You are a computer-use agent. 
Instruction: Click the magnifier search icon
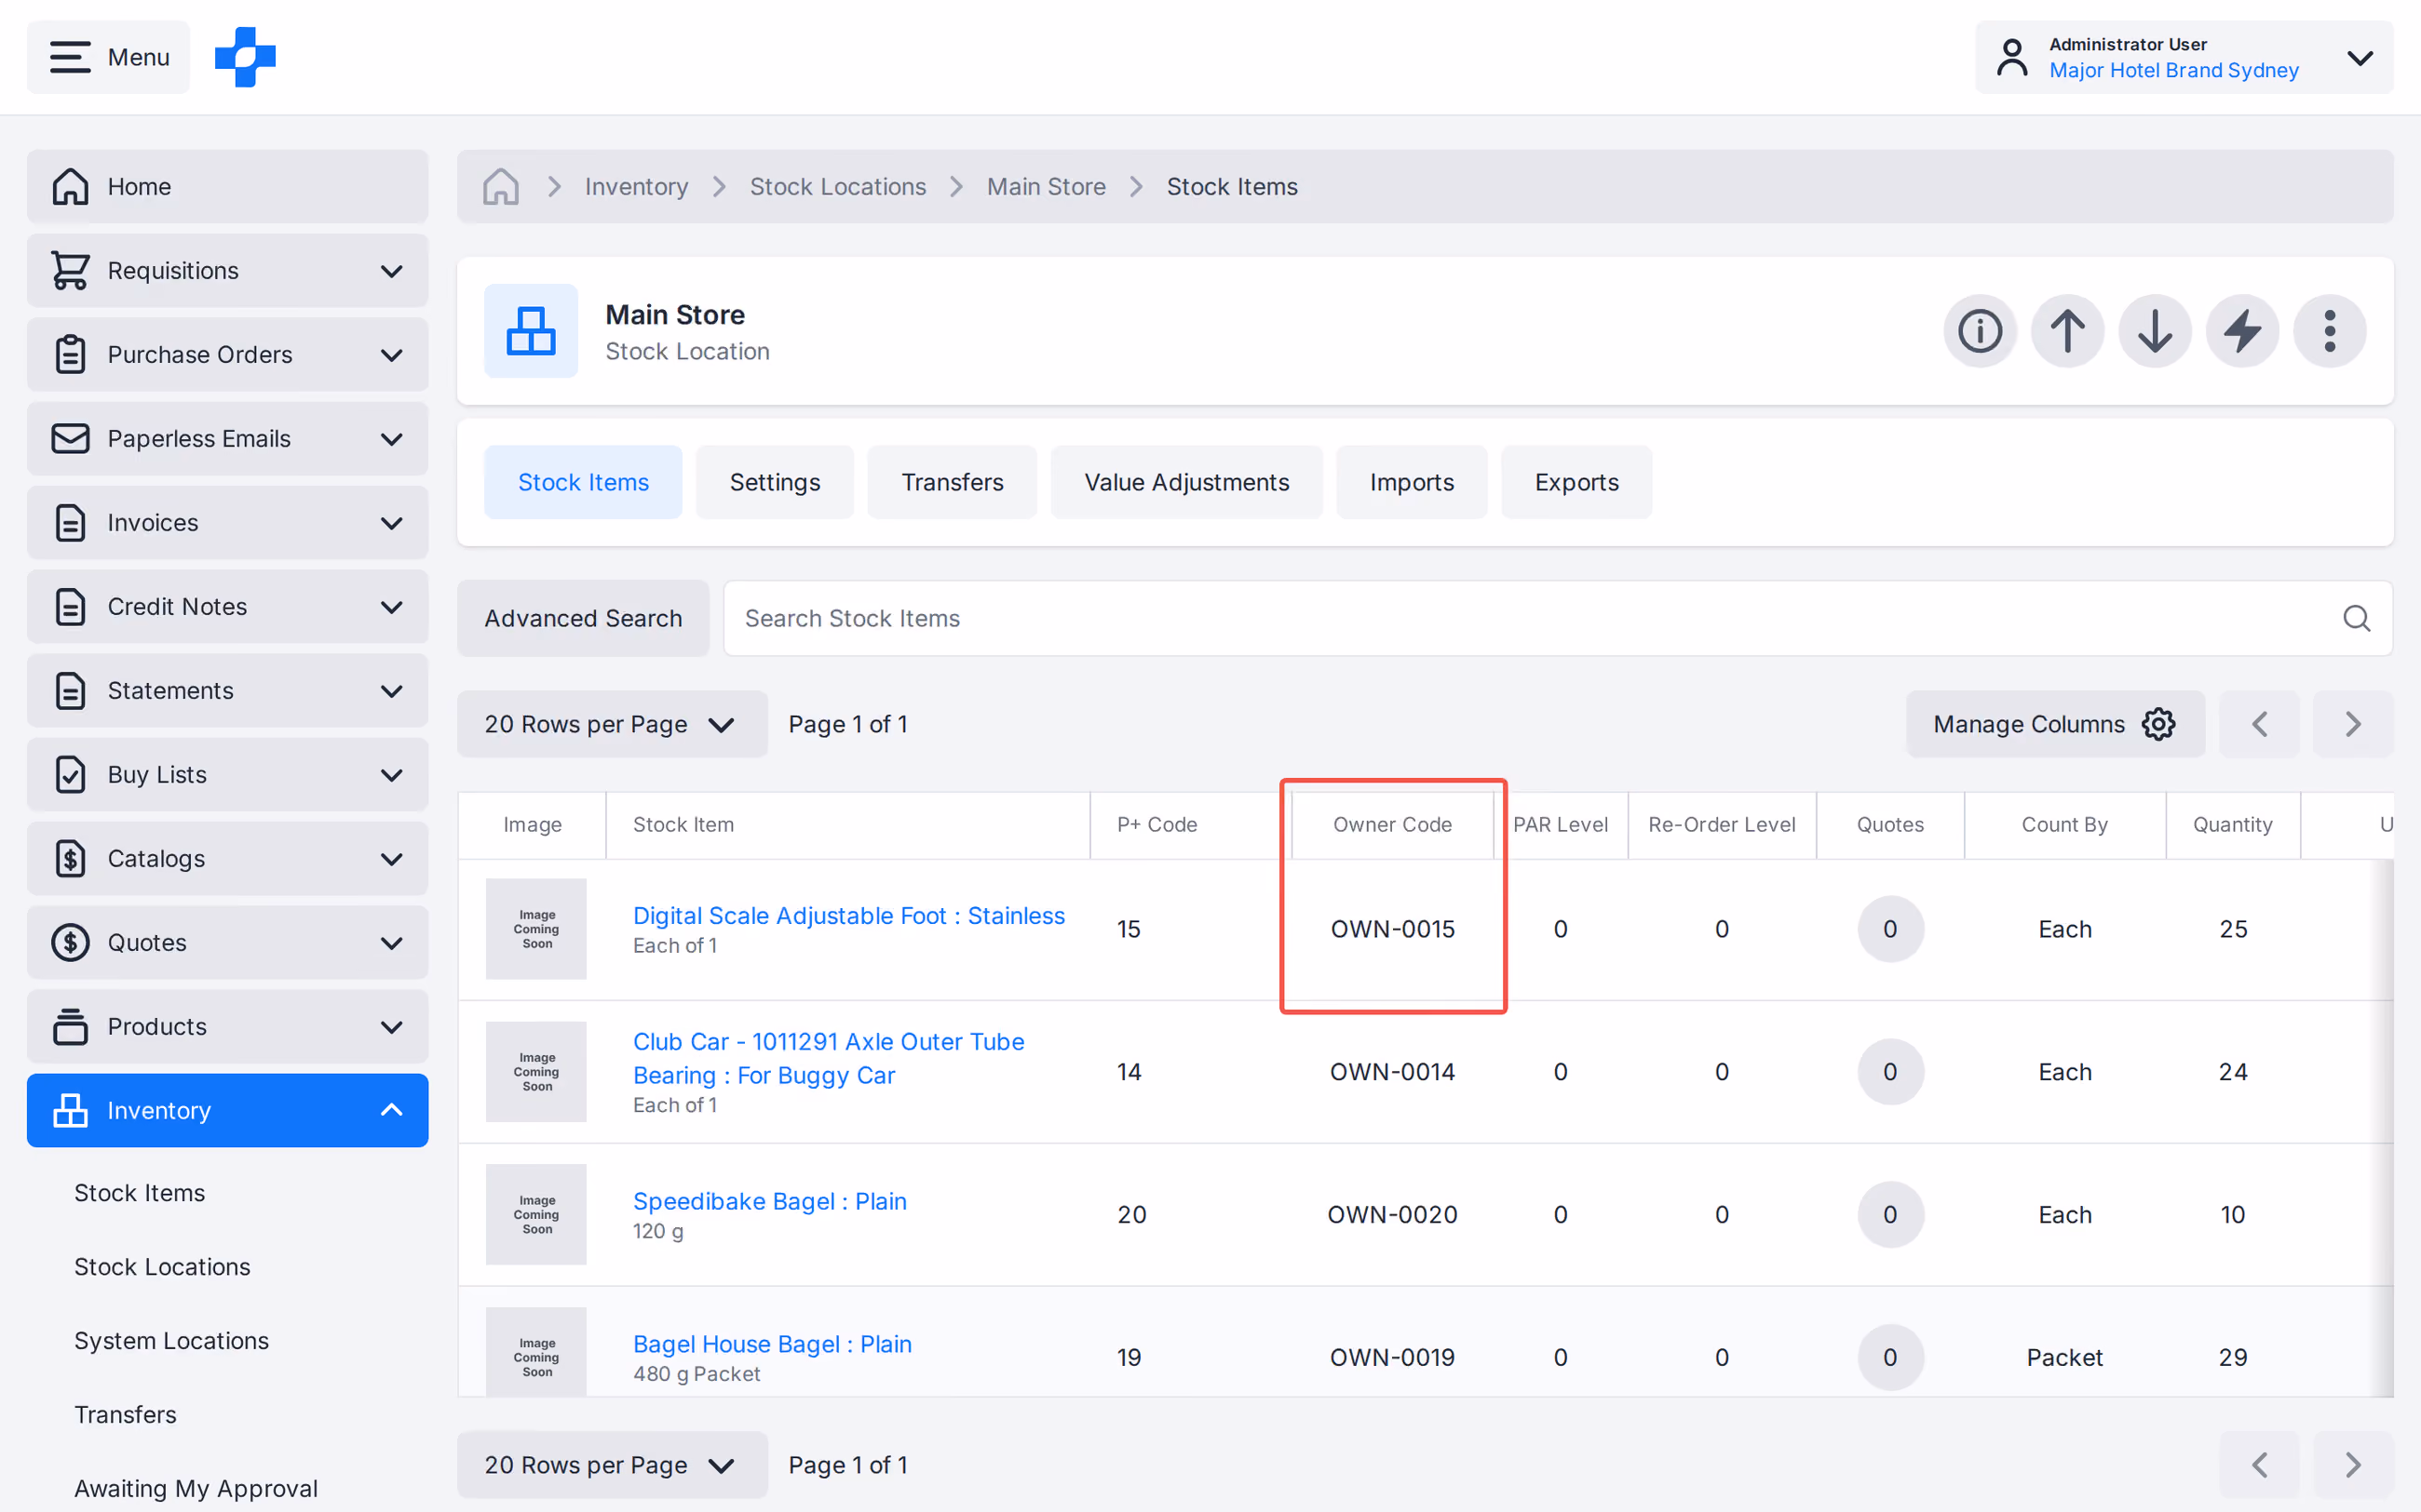click(x=2356, y=618)
